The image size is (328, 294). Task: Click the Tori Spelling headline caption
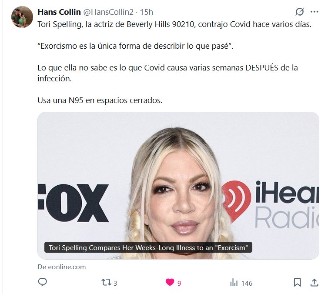148,247
